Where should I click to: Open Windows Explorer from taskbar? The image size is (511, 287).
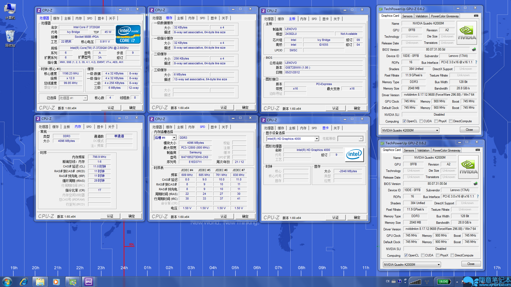click(x=40, y=282)
